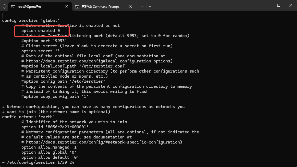Click the status line /etc/config/zerotier 1/39 2%
Screen dimensions: 297x167
pyautogui.click(x=38, y=162)
